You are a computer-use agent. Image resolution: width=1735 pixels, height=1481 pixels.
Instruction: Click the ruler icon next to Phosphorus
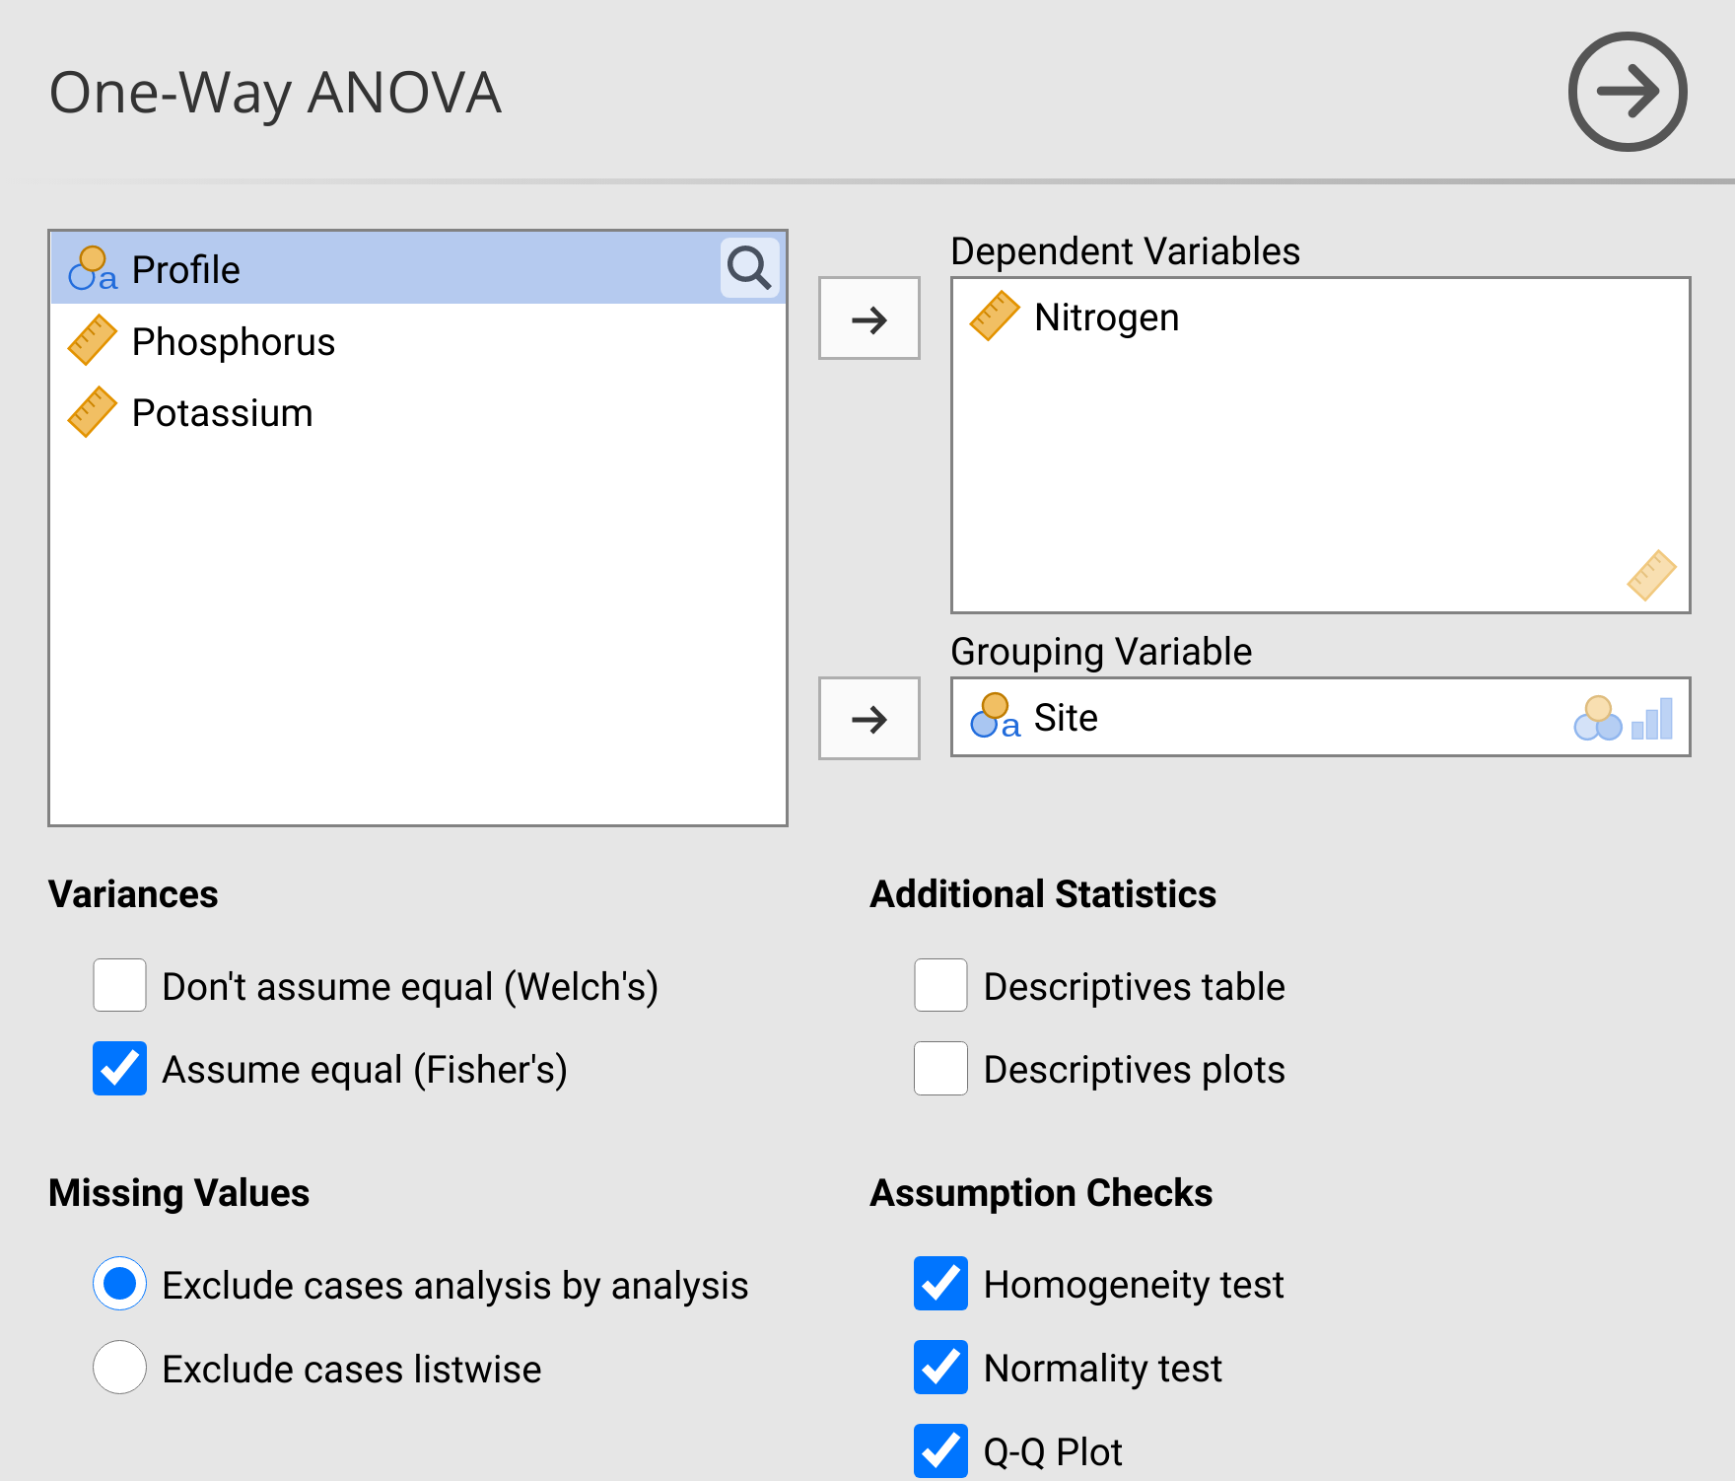coord(93,341)
